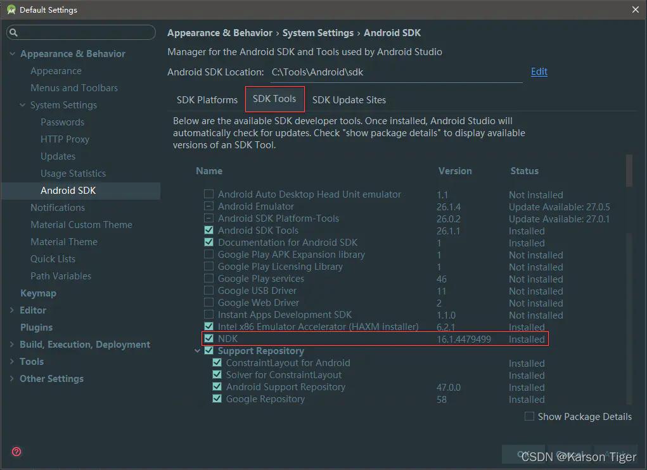Enable Show Package Details
647x470 pixels.
[529, 416]
